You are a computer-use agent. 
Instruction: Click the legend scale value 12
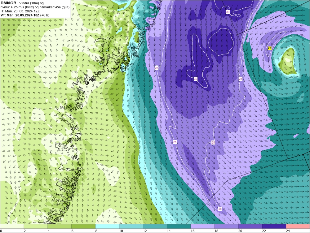tap(145, 231)
